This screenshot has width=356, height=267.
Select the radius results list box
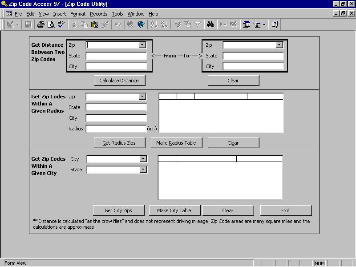coord(221,113)
